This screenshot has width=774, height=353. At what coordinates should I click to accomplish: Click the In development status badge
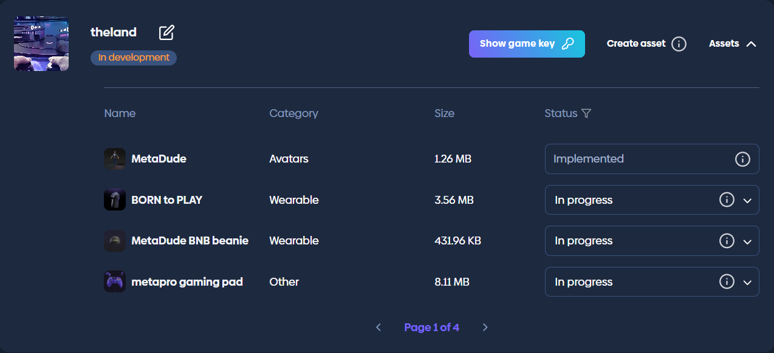coord(134,58)
